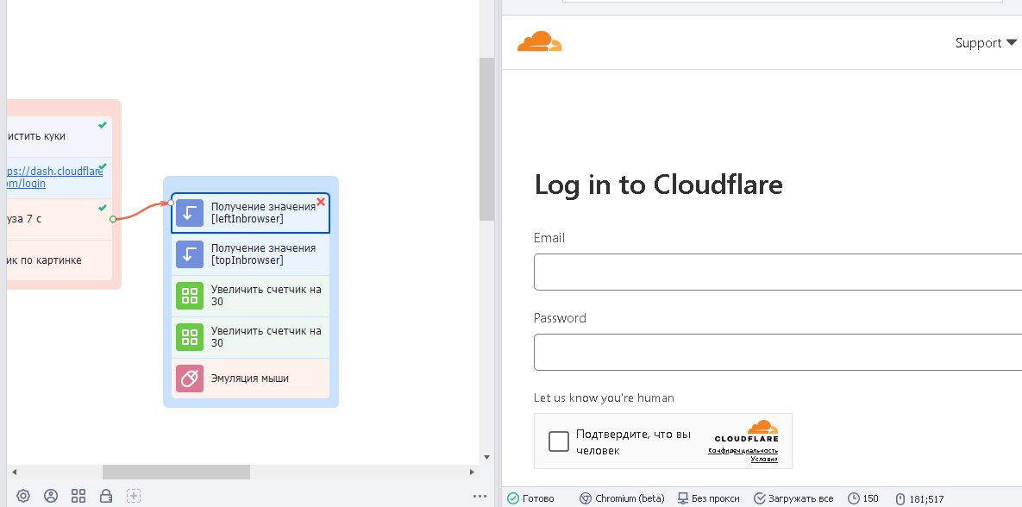
Task: Click the mouse coordinates icon
Action: 900,498
